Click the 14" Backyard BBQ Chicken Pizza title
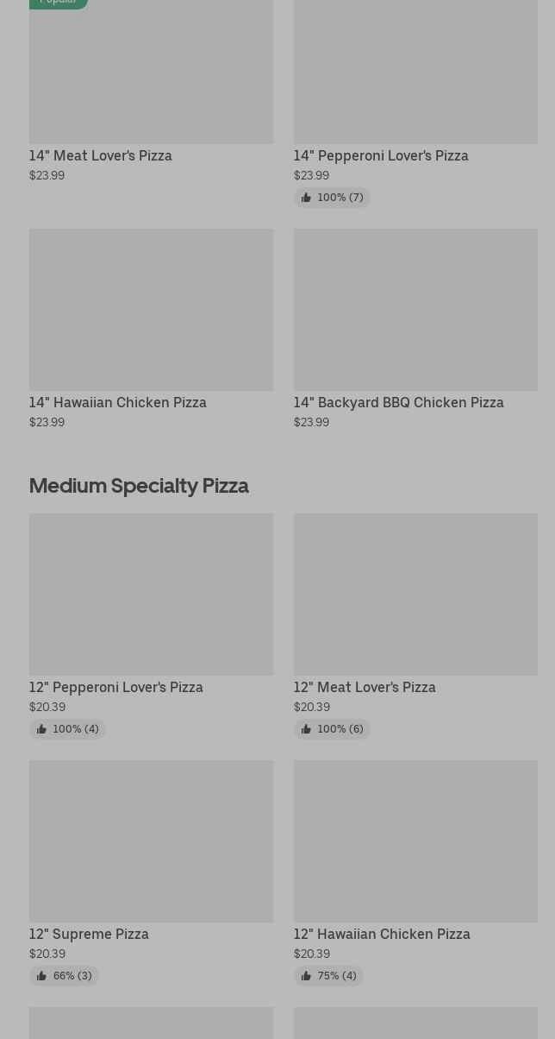 click(x=398, y=402)
